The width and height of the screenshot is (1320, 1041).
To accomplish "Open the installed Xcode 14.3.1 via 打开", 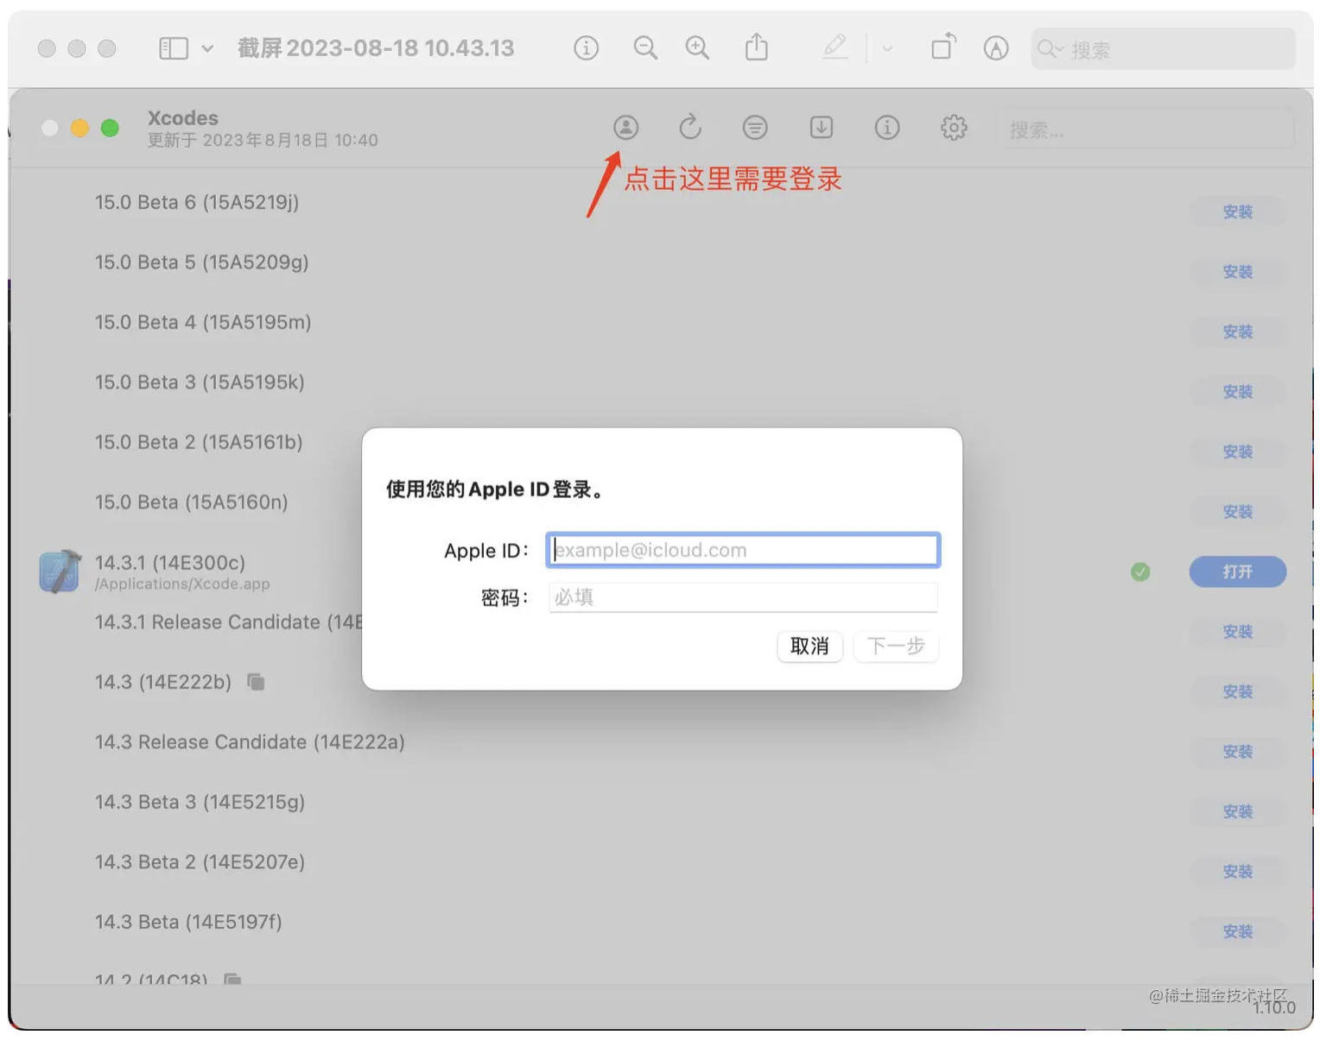I will coord(1237,571).
